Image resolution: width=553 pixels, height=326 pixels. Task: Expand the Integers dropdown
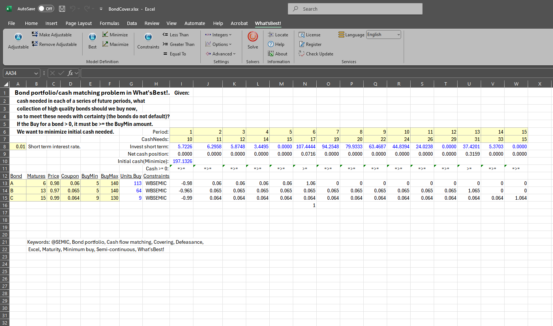218,35
